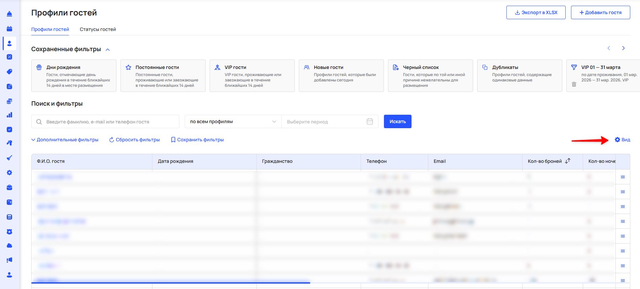Open the megaphone icon in sidebar
The width and height of the screenshot is (640, 289).
tap(9, 260)
